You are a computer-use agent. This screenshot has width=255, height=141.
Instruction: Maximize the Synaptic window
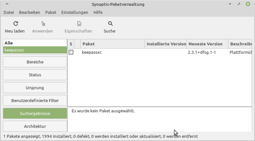[239, 4]
